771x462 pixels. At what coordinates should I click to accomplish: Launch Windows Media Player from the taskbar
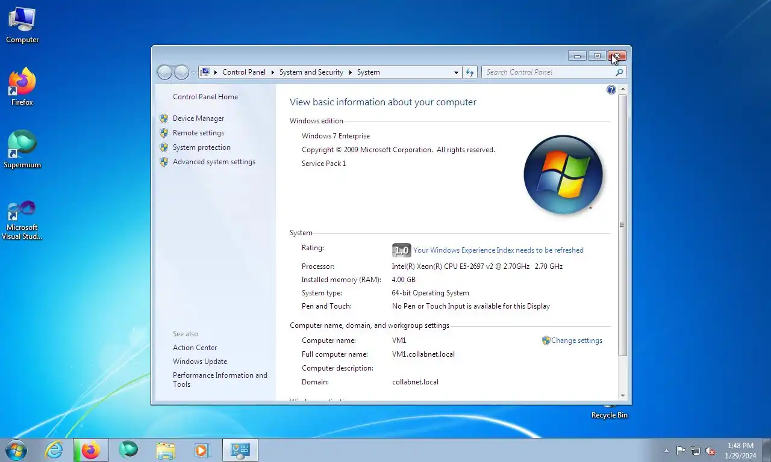pos(202,450)
